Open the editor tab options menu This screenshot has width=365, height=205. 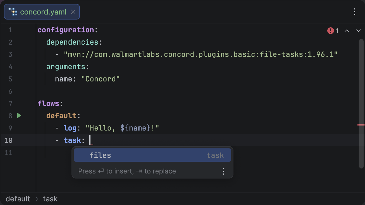(355, 12)
